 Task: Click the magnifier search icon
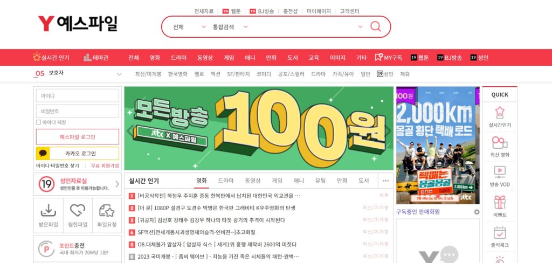click(375, 26)
